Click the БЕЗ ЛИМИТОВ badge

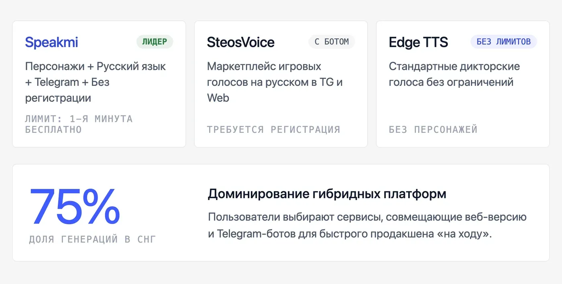[503, 42]
